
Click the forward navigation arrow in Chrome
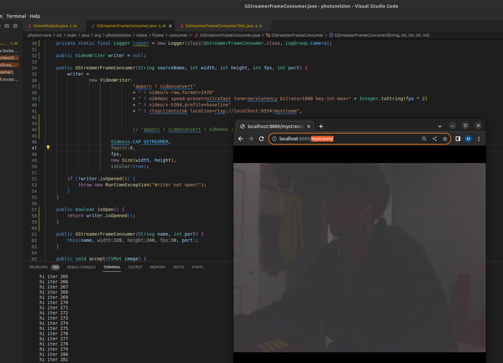[x=251, y=139]
